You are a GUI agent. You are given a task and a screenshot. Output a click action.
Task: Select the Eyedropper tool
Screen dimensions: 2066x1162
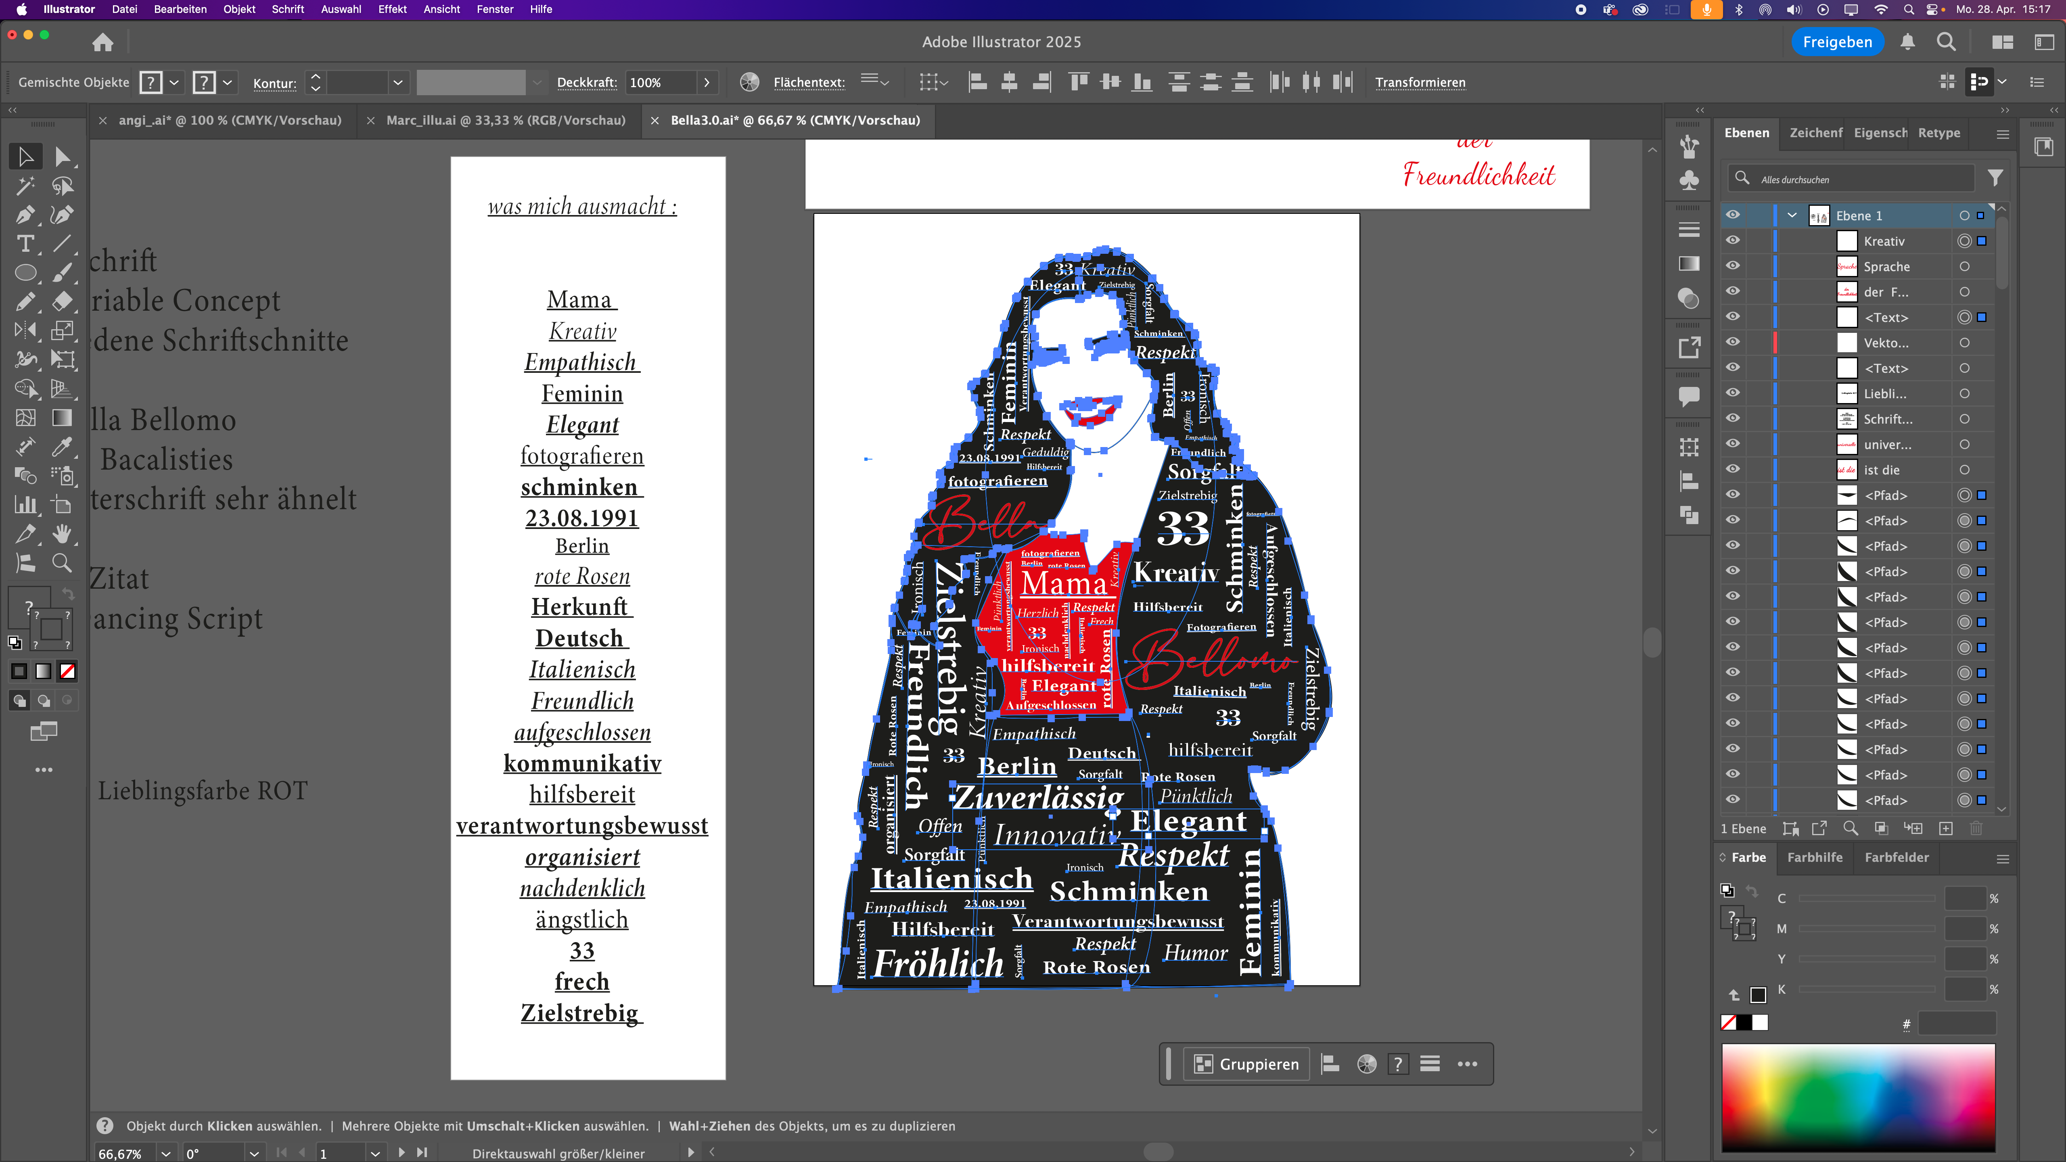[x=62, y=447]
